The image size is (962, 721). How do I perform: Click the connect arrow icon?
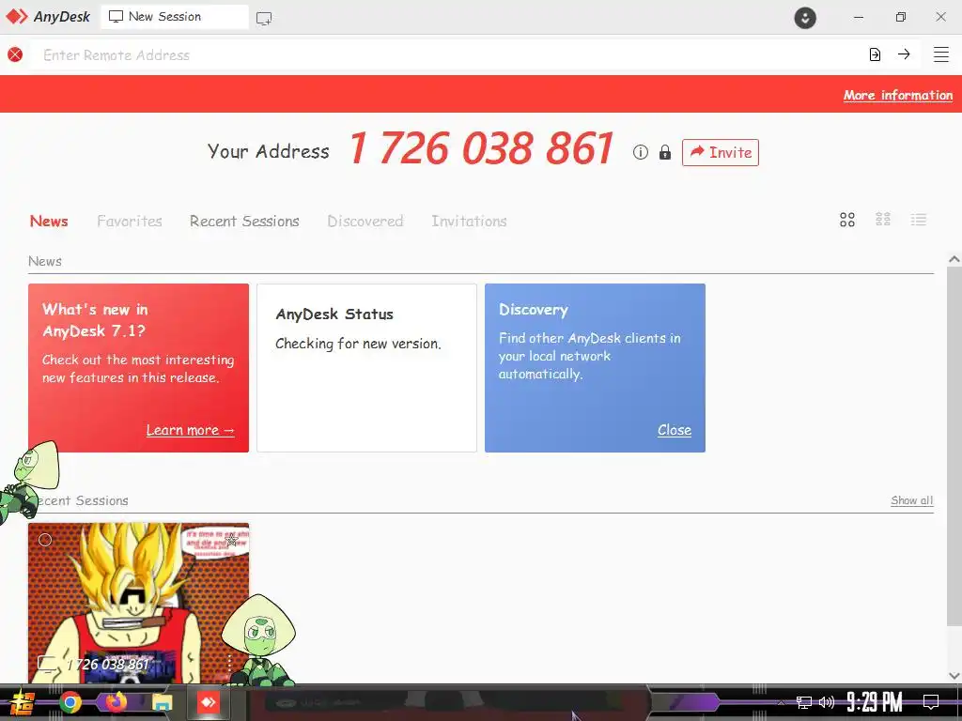pyautogui.click(x=904, y=54)
